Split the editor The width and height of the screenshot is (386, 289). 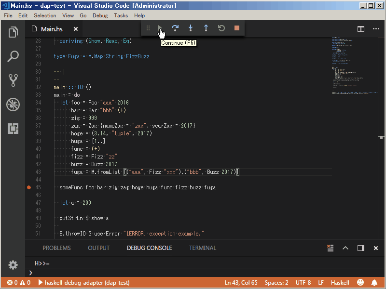coord(361,29)
